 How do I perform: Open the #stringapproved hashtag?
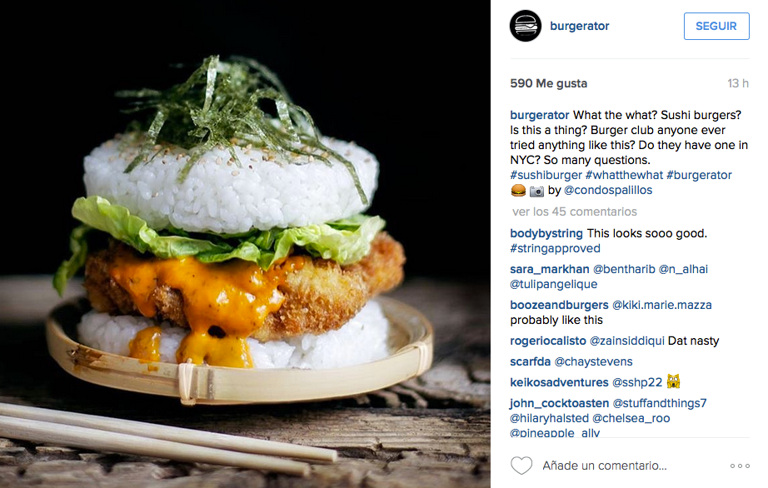[x=555, y=248]
